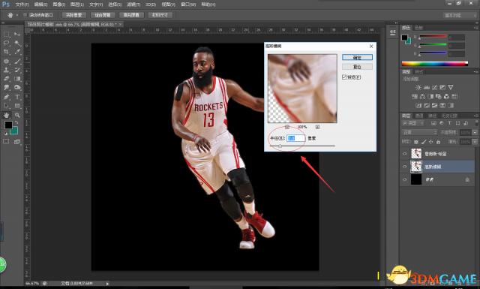Select the Crop tool
Screen dimensions: 480x289
pyautogui.click(x=7, y=52)
